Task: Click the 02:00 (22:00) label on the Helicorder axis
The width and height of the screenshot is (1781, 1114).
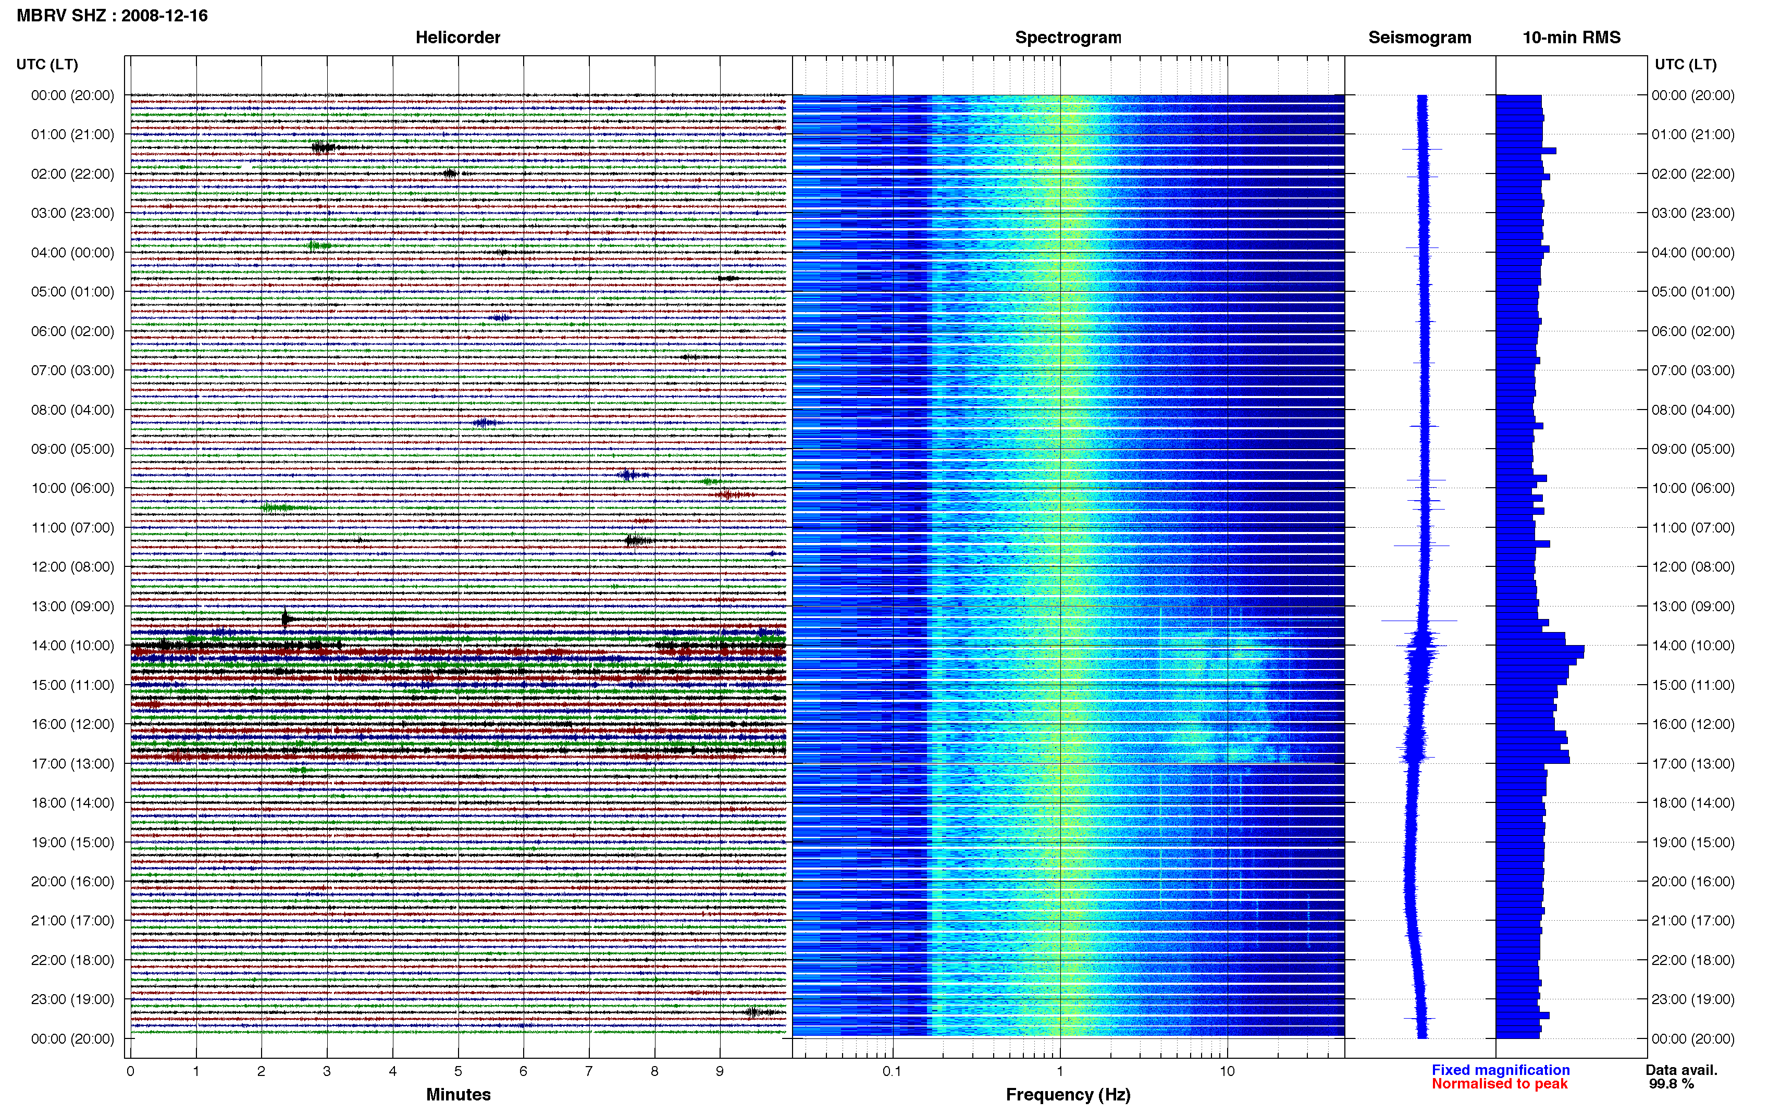Action: click(73, 174)
